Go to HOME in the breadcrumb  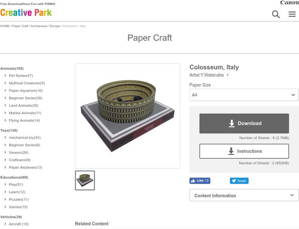pos(5,26)
